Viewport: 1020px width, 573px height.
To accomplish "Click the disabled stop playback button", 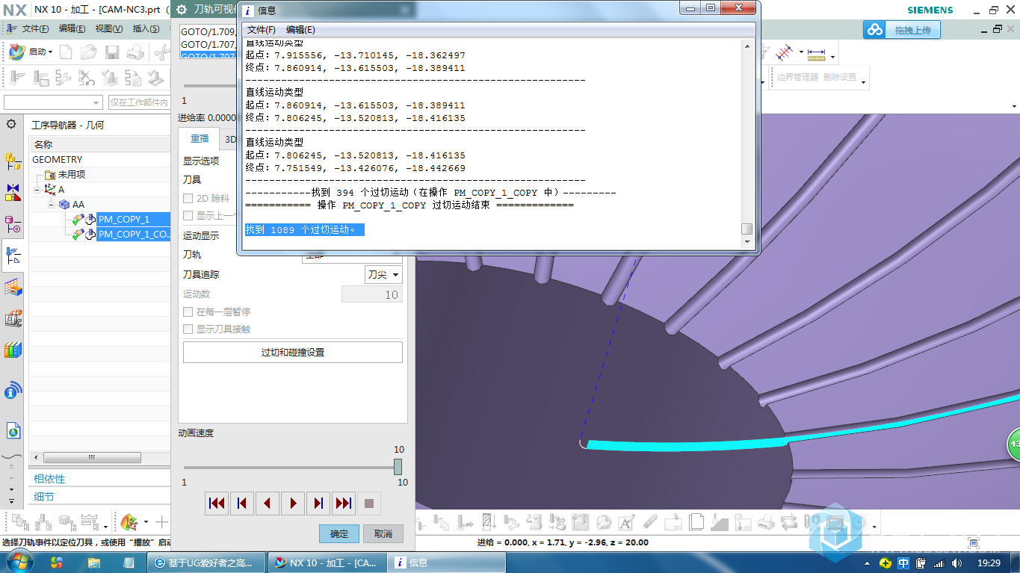I will point(368,504).
